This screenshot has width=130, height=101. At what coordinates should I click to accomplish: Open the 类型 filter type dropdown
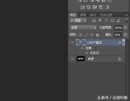tap(78, 20)
